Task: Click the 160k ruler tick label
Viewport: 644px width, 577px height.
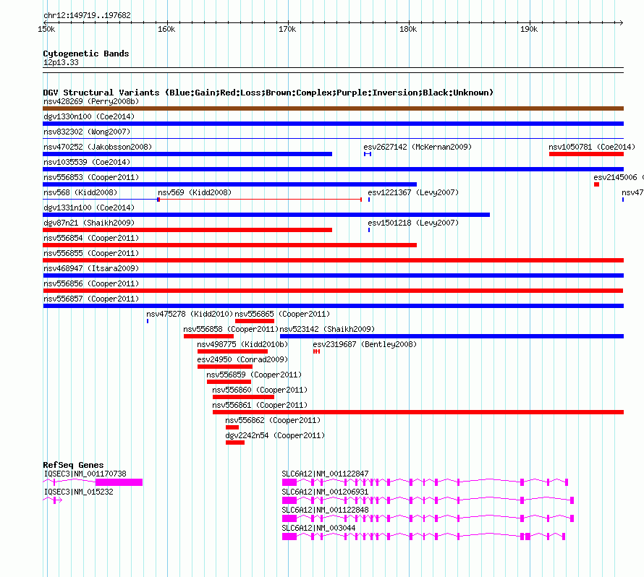Action: pos(166,29)
